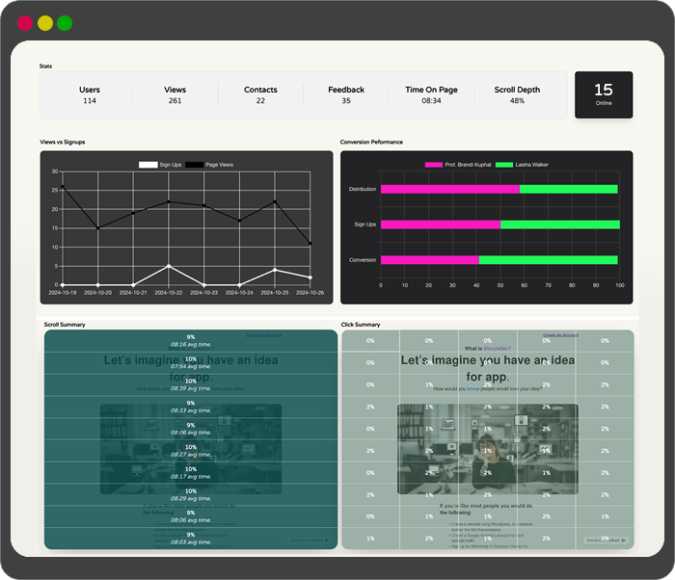Click the yellow minimize window dot
The width and height of the screenshot is (675, 580).
point(45,22)
